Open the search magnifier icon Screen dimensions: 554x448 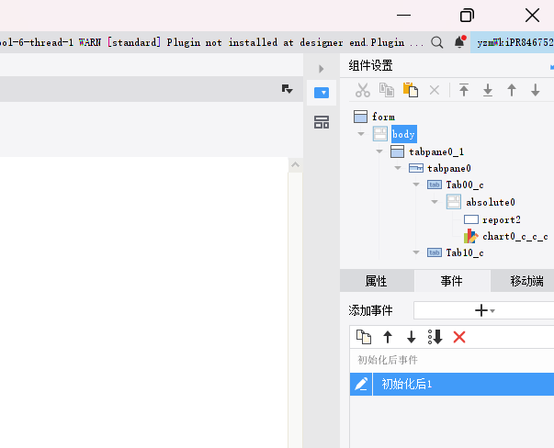tap(437, 42)
